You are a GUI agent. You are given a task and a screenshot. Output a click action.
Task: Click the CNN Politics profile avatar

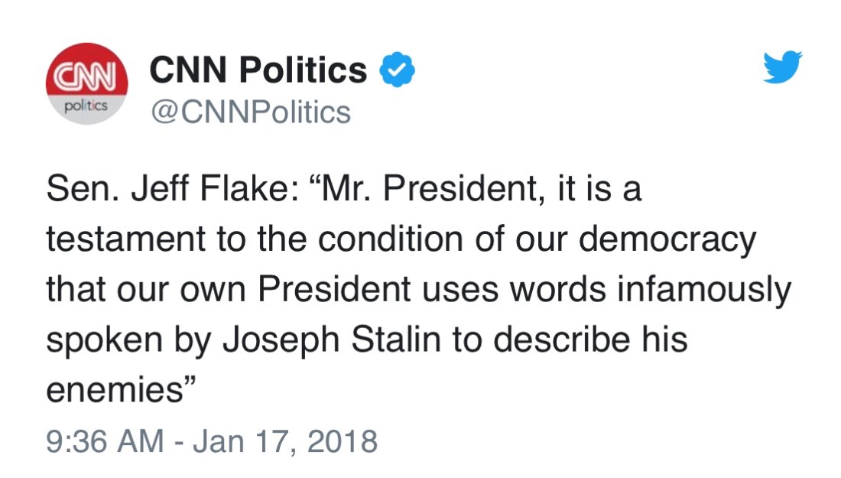[x=86, y=83]
